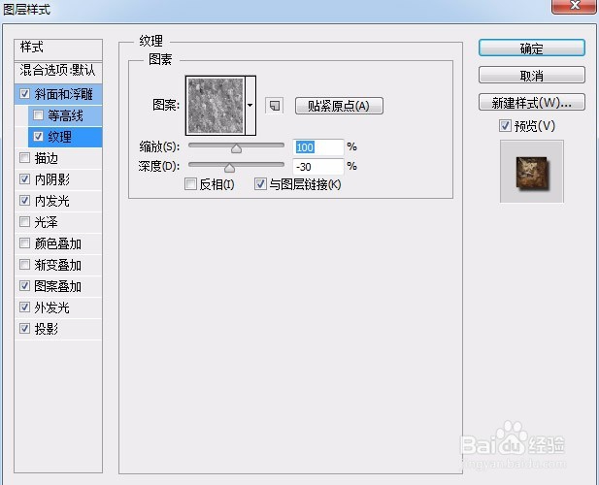Open the 描边 settings entry
Screen dimensions: 599x485
pos(47,158)
